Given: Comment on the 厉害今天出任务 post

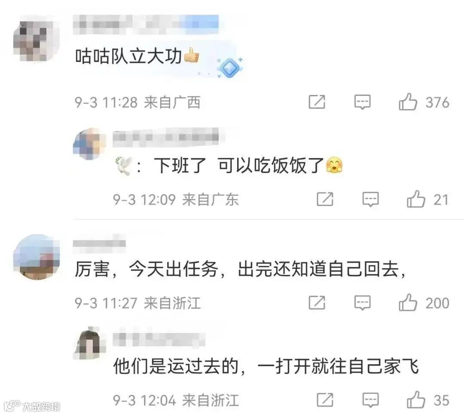Looking at the screenshot, I should [x=363, y=303].
